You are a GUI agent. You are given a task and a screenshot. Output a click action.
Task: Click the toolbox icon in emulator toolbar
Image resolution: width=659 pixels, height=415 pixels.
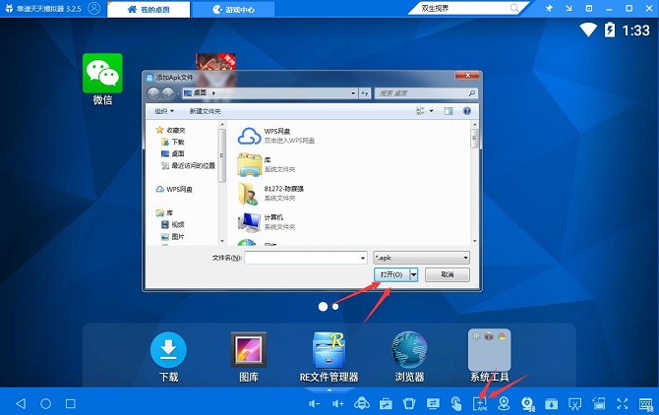pos(386,403)
